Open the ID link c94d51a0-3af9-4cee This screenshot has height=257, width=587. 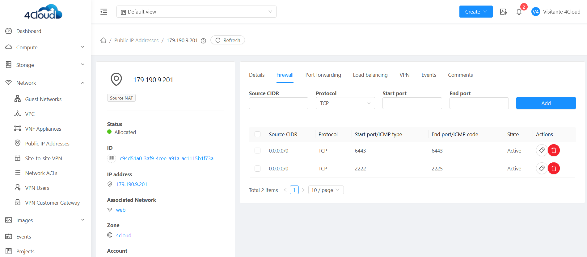[x=167, y=158]
